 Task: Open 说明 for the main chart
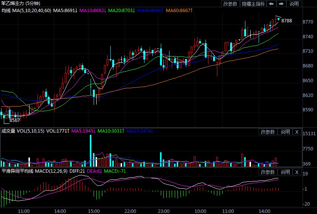[x=294, y=4]
